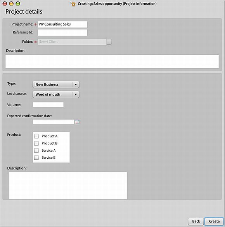Toggle the Service B checkbox
225x227 pixels.
tap(36, 158)
